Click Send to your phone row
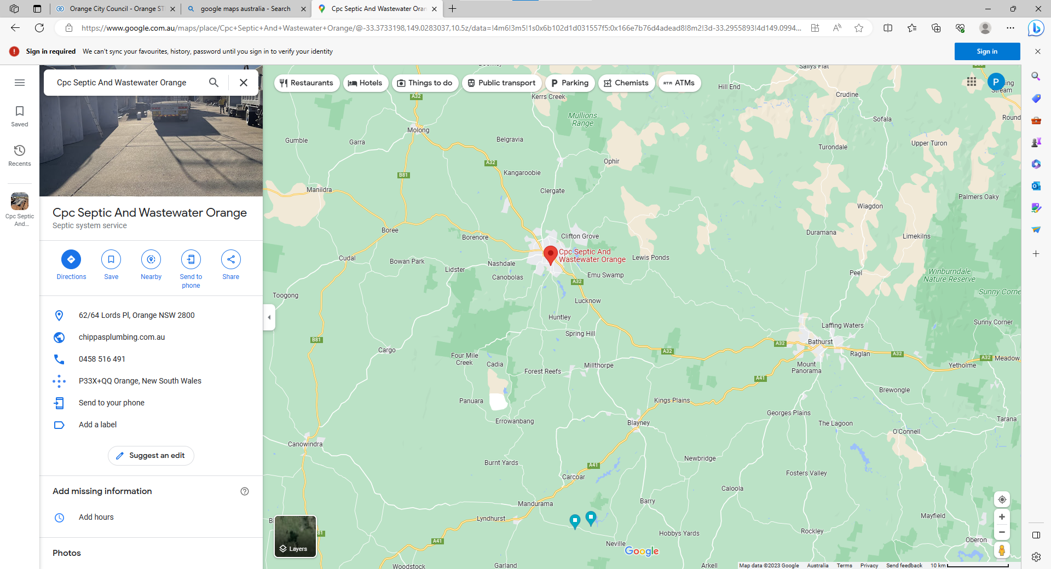The width and height of the screenshot is (1051, 569). point(151,403)
